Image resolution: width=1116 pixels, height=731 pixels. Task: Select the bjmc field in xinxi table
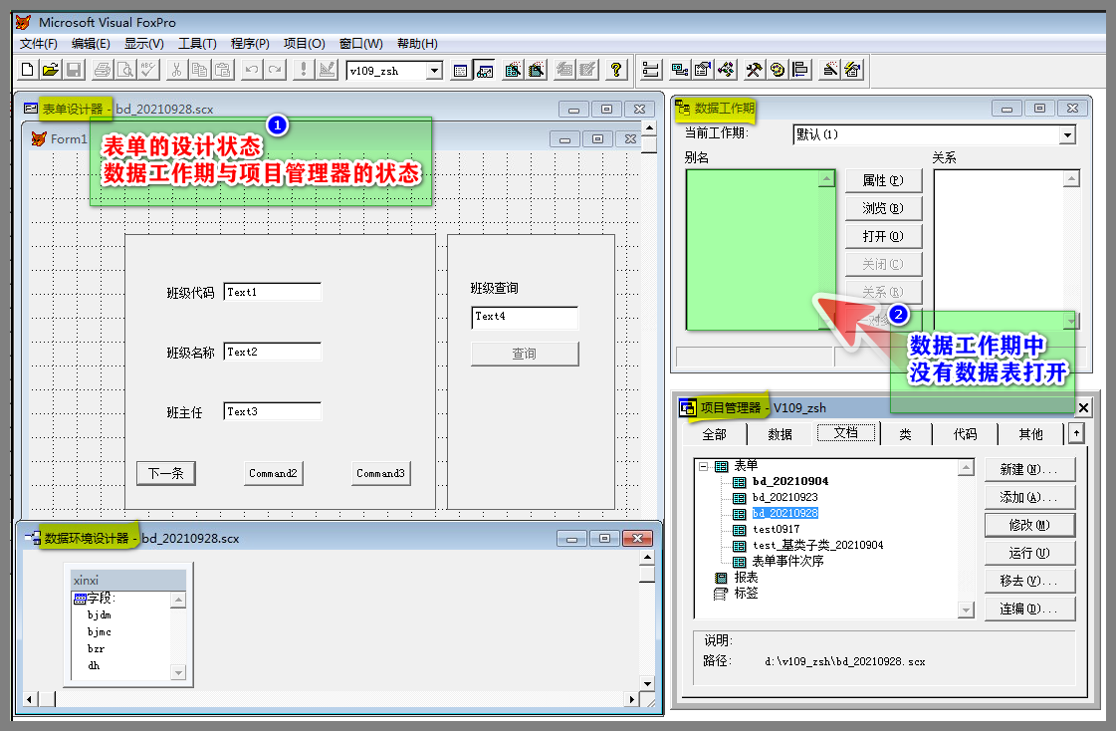coord(100,632)
